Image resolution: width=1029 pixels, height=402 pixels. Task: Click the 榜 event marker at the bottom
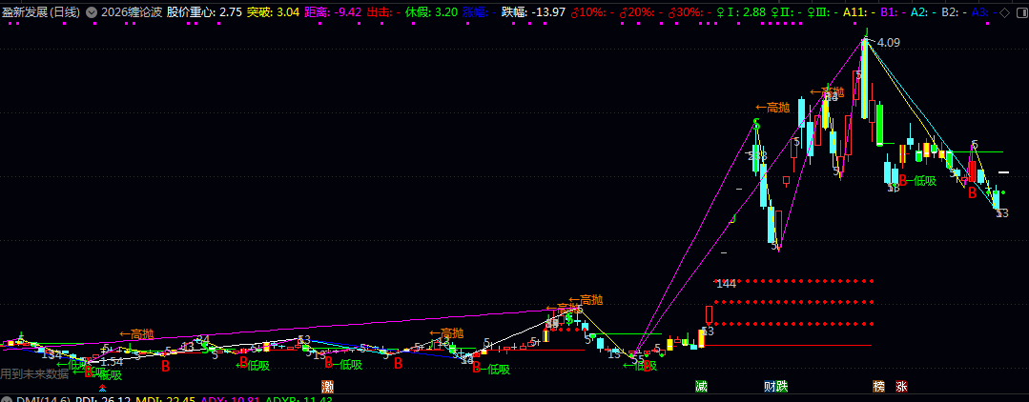[x=878, y=387]
